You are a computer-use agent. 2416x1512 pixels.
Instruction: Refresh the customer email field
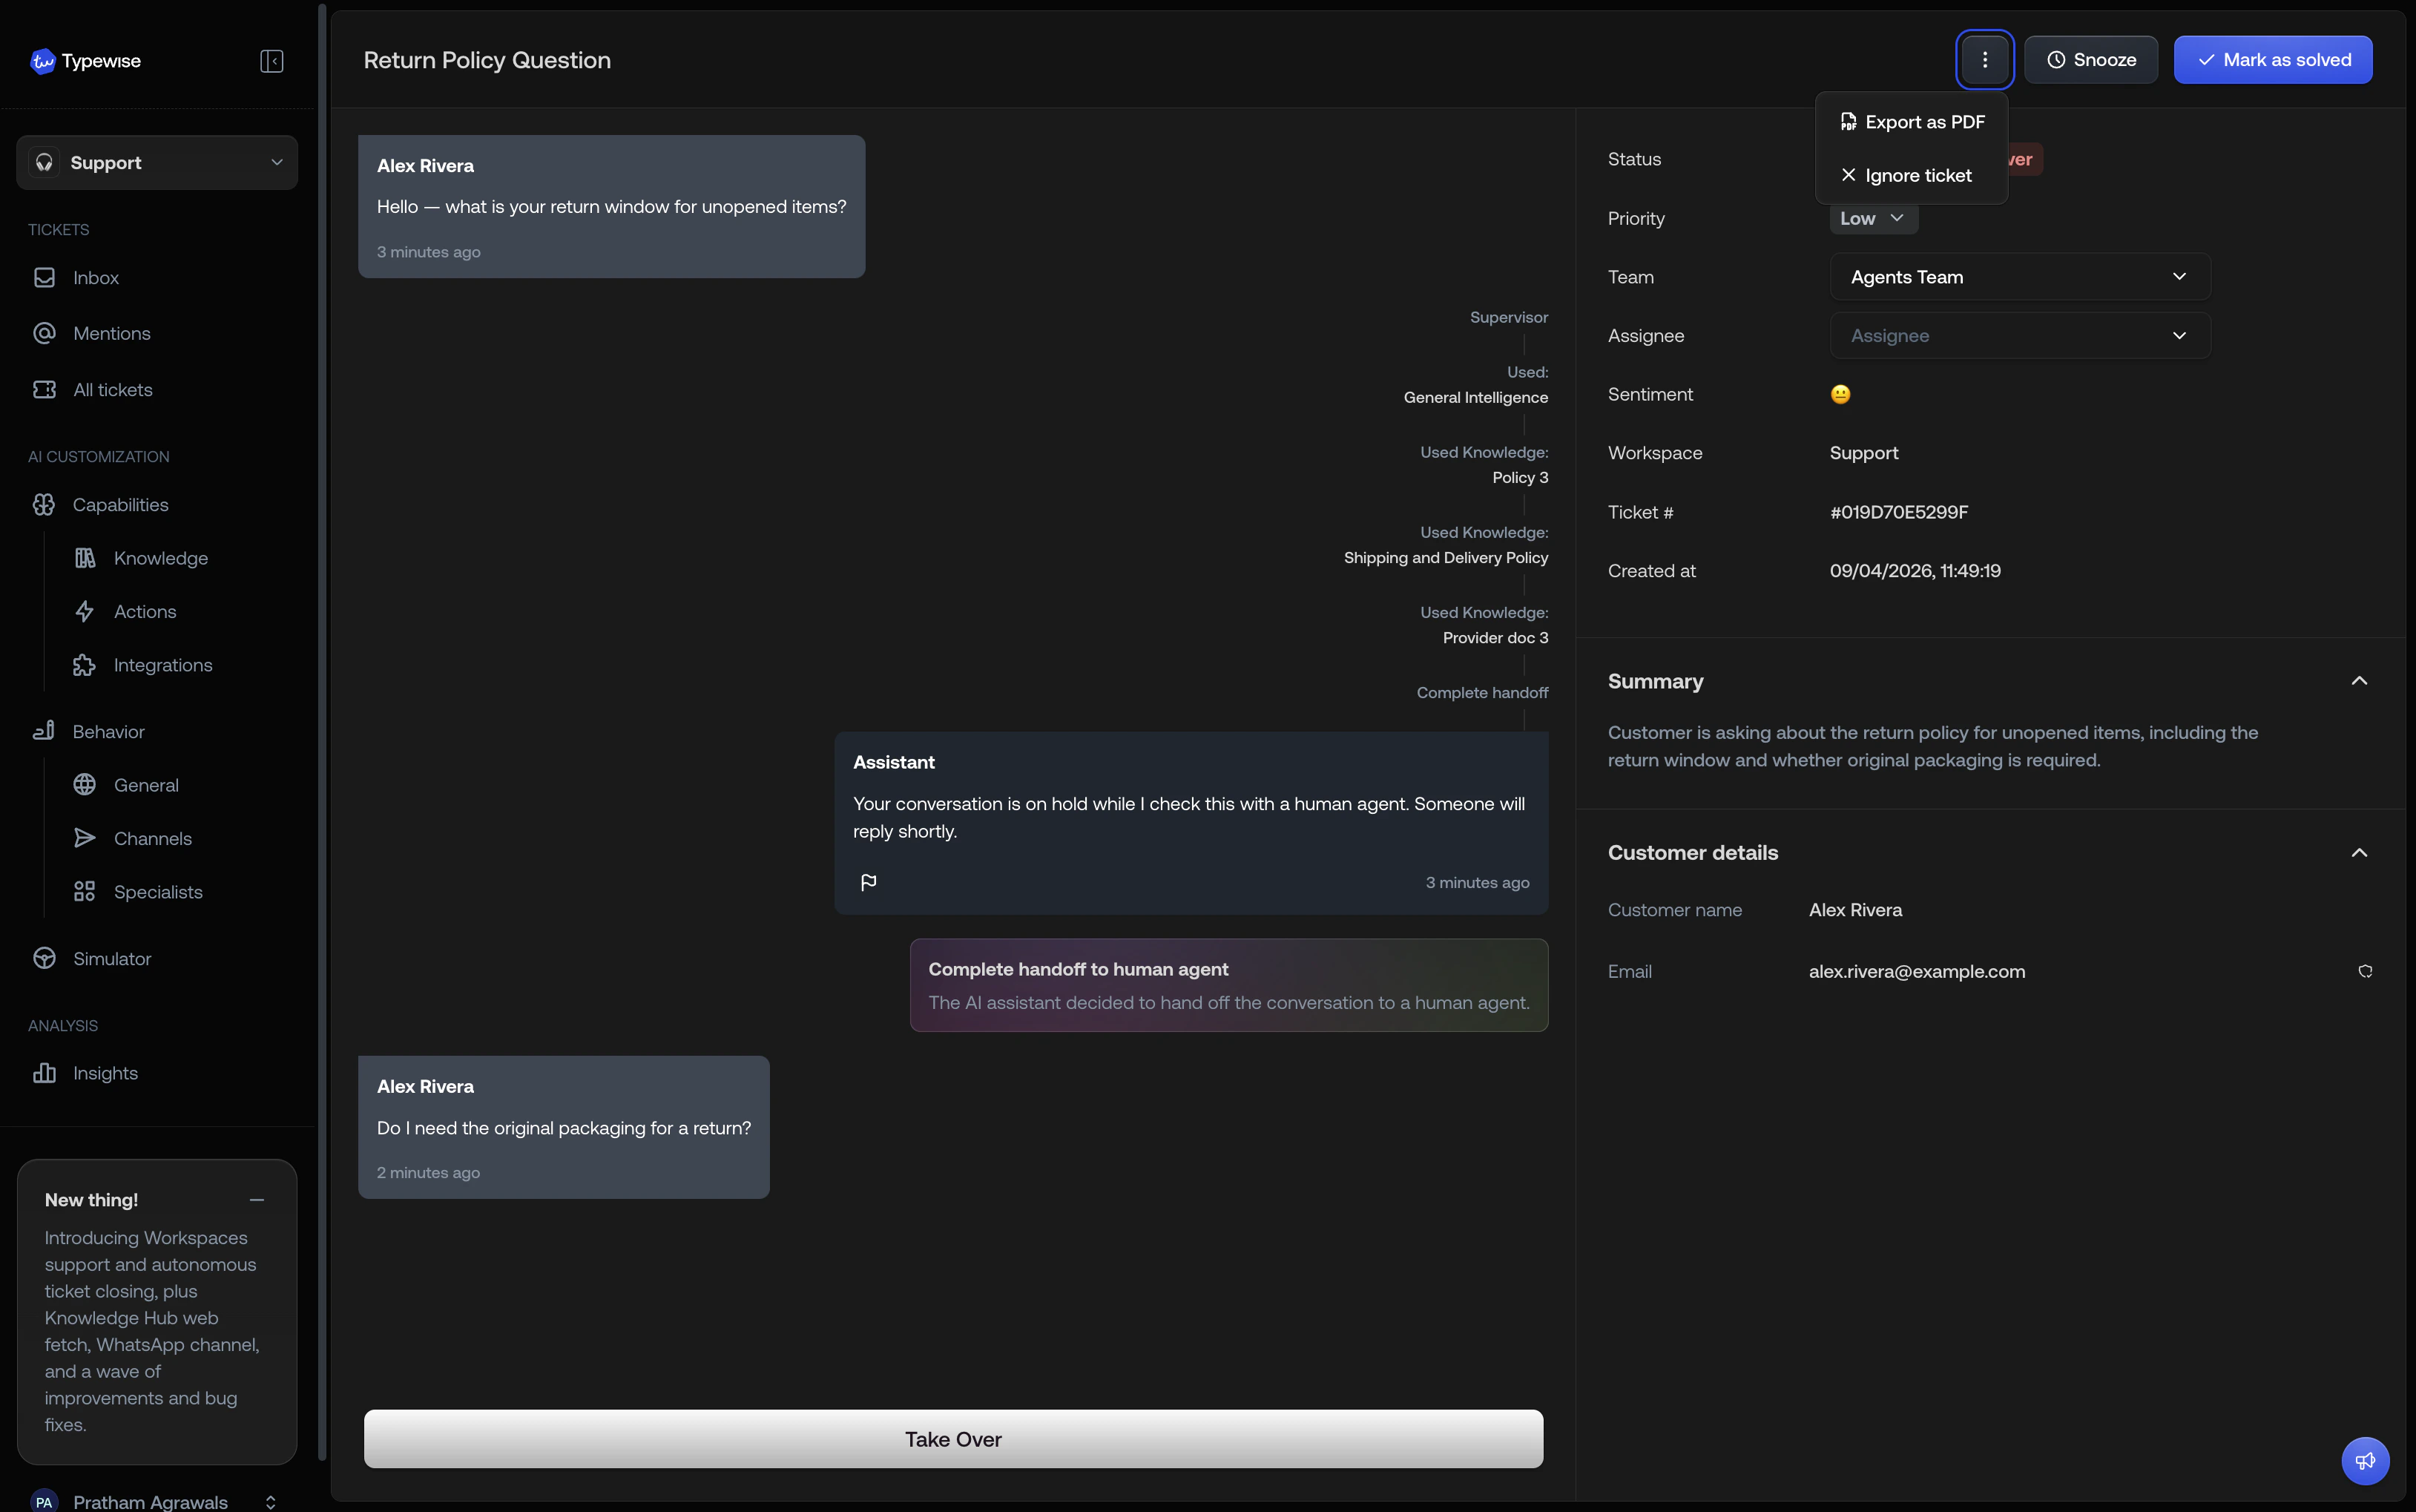coord(2365,970)
